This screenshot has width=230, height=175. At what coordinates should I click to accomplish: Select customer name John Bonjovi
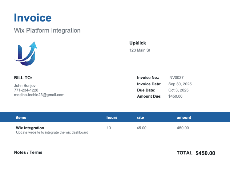tap(25, 85)
